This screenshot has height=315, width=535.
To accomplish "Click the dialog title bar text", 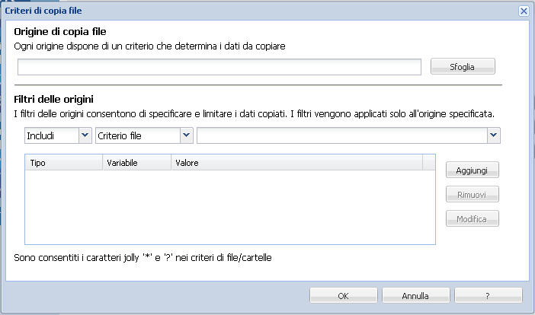I will coord(44,11).
